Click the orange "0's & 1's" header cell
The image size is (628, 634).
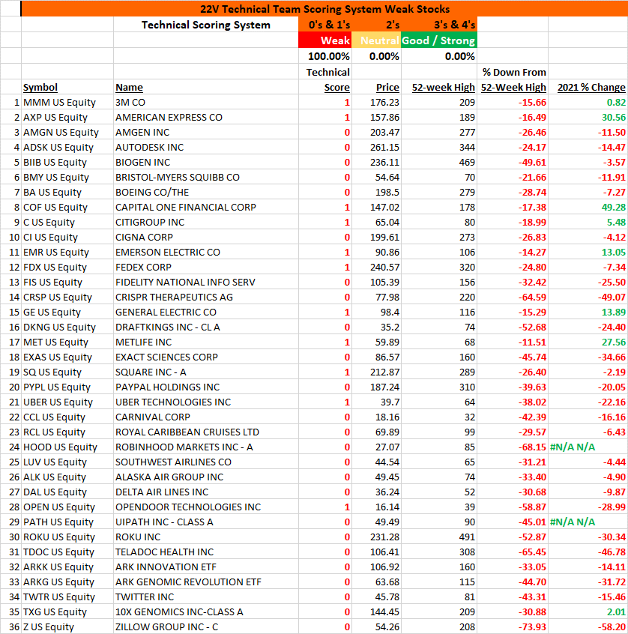point(325,25)
